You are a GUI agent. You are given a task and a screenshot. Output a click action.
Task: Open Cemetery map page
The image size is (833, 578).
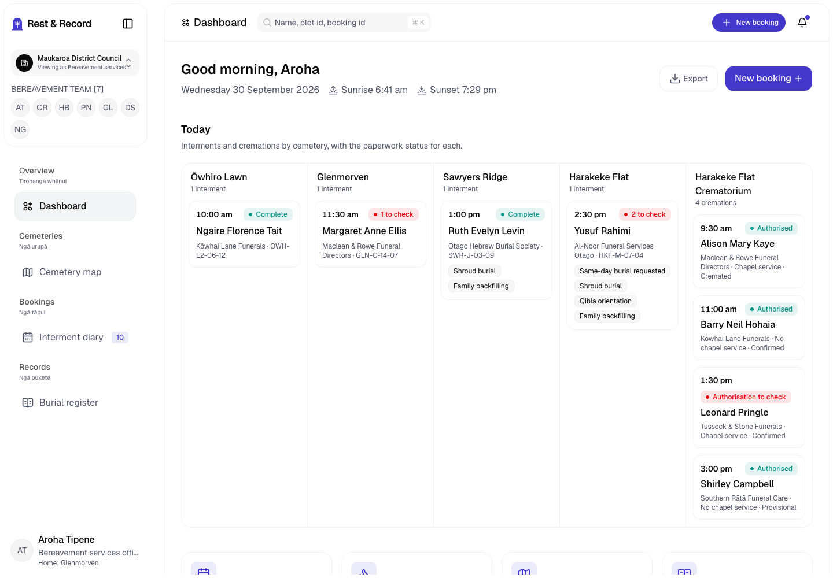coord(75,272)
